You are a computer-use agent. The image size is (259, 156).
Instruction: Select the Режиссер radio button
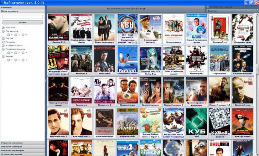click(3, 42)
